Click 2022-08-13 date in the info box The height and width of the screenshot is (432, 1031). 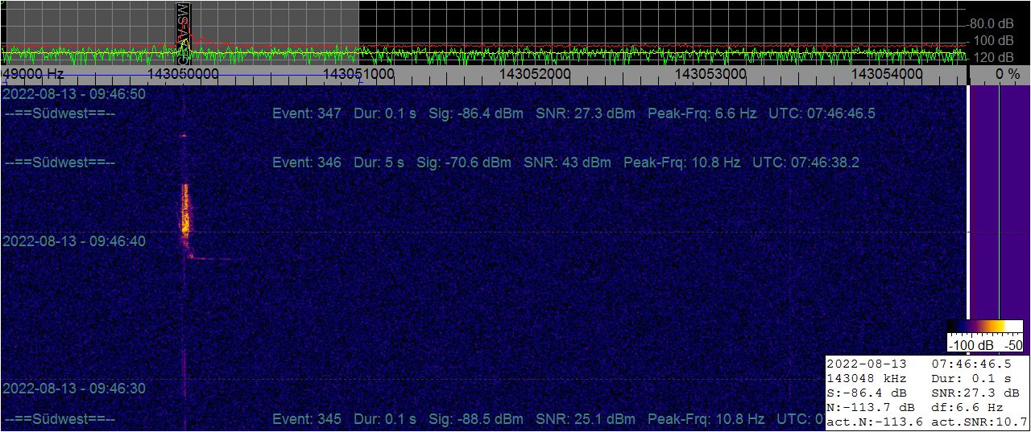[x=867, y=363]
